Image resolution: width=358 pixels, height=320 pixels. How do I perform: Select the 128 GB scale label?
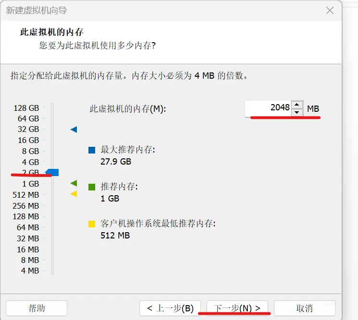(26, 108)
